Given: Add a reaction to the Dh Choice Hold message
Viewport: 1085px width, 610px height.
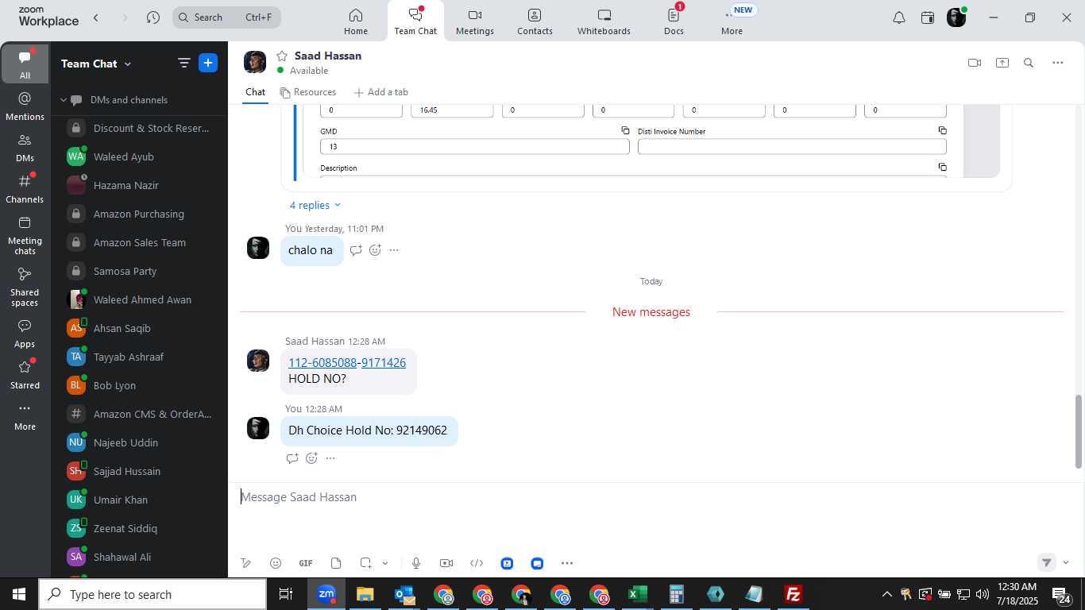Looking at the screenshot, I should 311,458.
